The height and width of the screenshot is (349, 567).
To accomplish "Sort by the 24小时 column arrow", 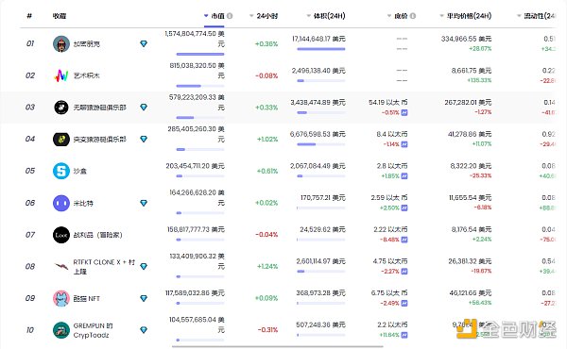I will point(251,16).
